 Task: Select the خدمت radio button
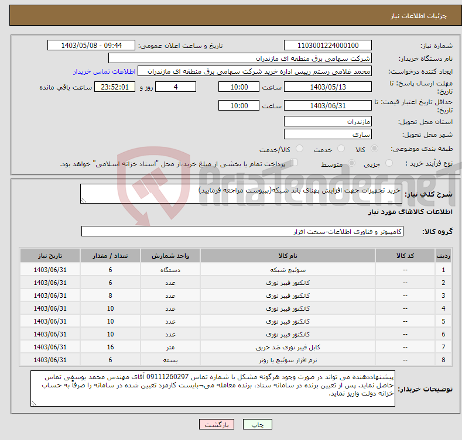click(341, 149)
